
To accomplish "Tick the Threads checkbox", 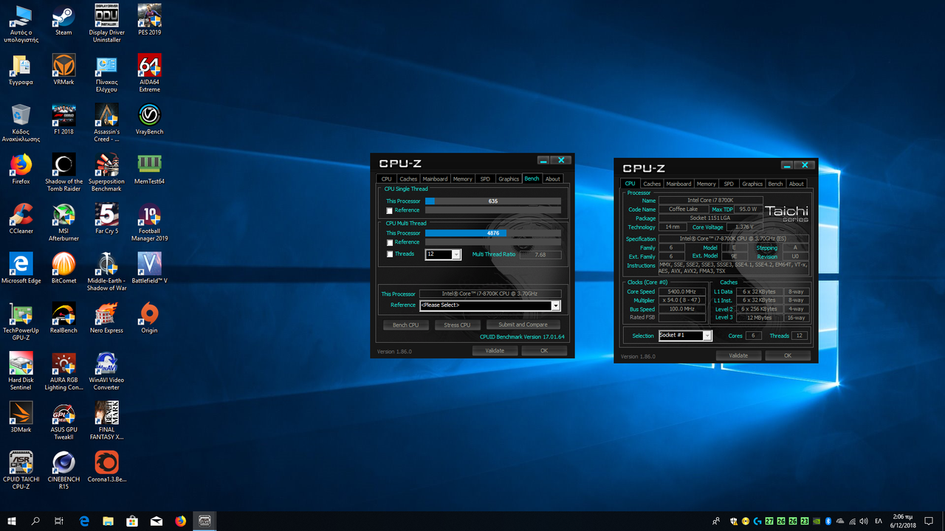I will [x=390, y=254].
